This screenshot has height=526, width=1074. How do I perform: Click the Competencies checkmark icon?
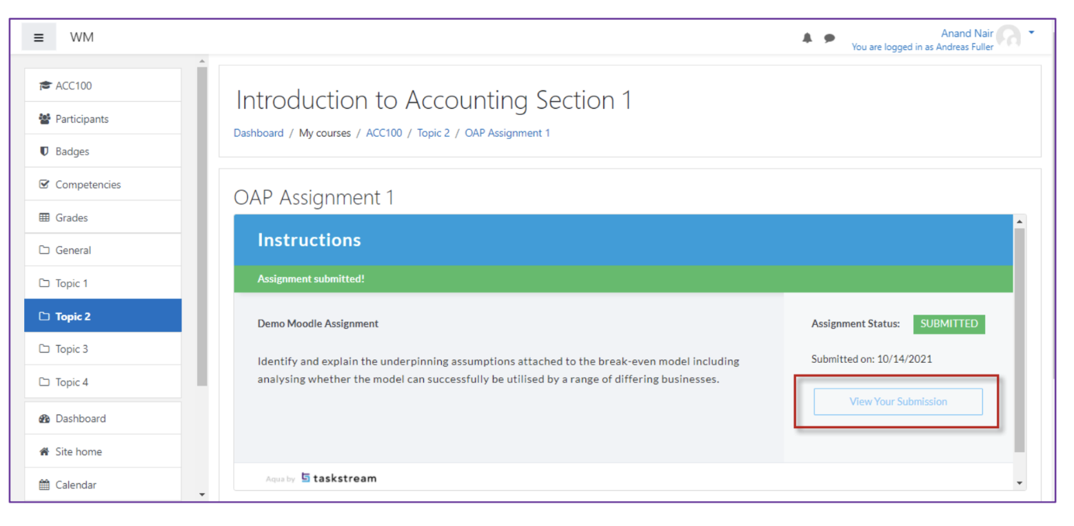[44, 185]
